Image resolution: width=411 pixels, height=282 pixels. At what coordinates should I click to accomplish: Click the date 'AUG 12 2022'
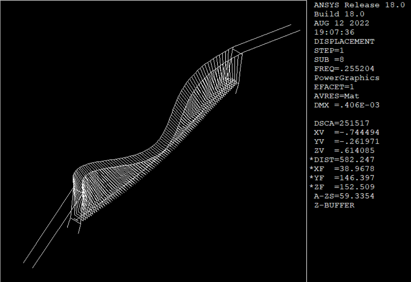pyautogui.click(x=342, y=23)
